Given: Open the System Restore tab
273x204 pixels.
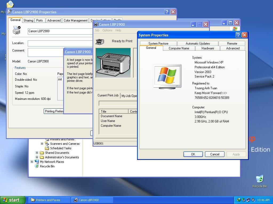Looking at the screenshot, I should tap(158, 43).
